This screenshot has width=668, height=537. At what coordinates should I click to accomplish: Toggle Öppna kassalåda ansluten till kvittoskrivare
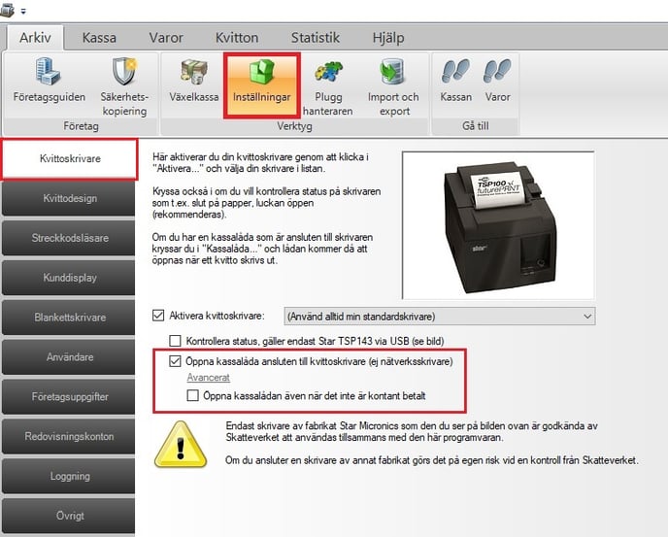(x=175, y=361)
